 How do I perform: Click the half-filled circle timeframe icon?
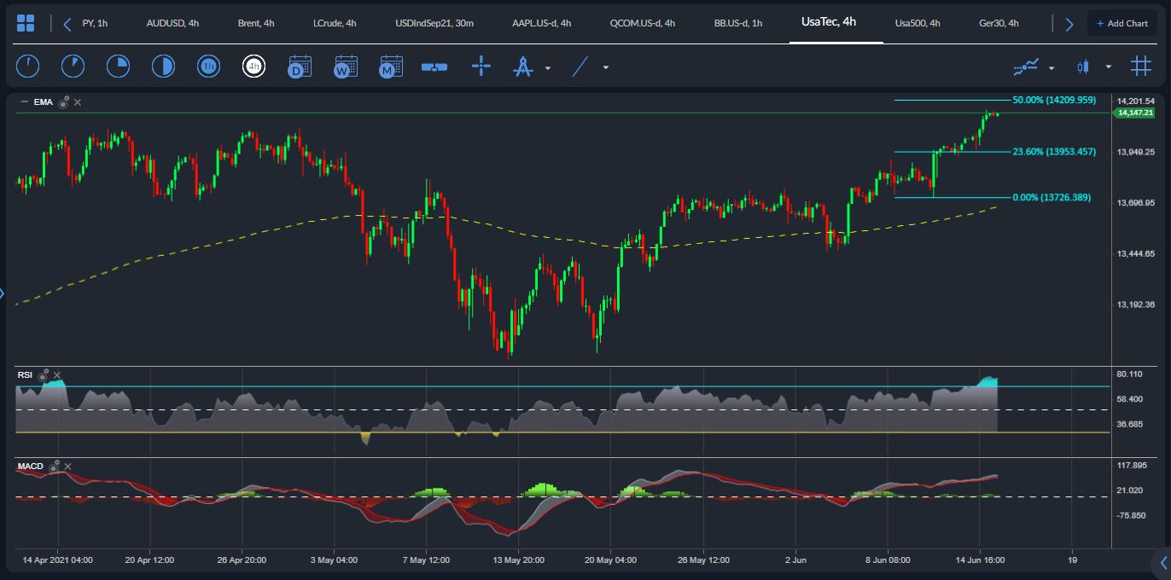point(163,67)
